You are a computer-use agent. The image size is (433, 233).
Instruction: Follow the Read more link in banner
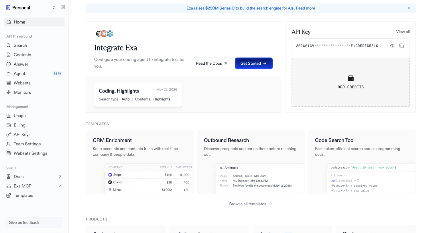coord(305,8)
